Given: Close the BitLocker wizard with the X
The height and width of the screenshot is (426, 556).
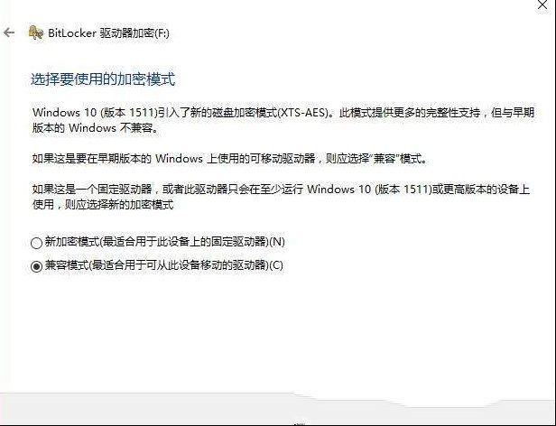Looking at the screenshot, I should (542, 5).
